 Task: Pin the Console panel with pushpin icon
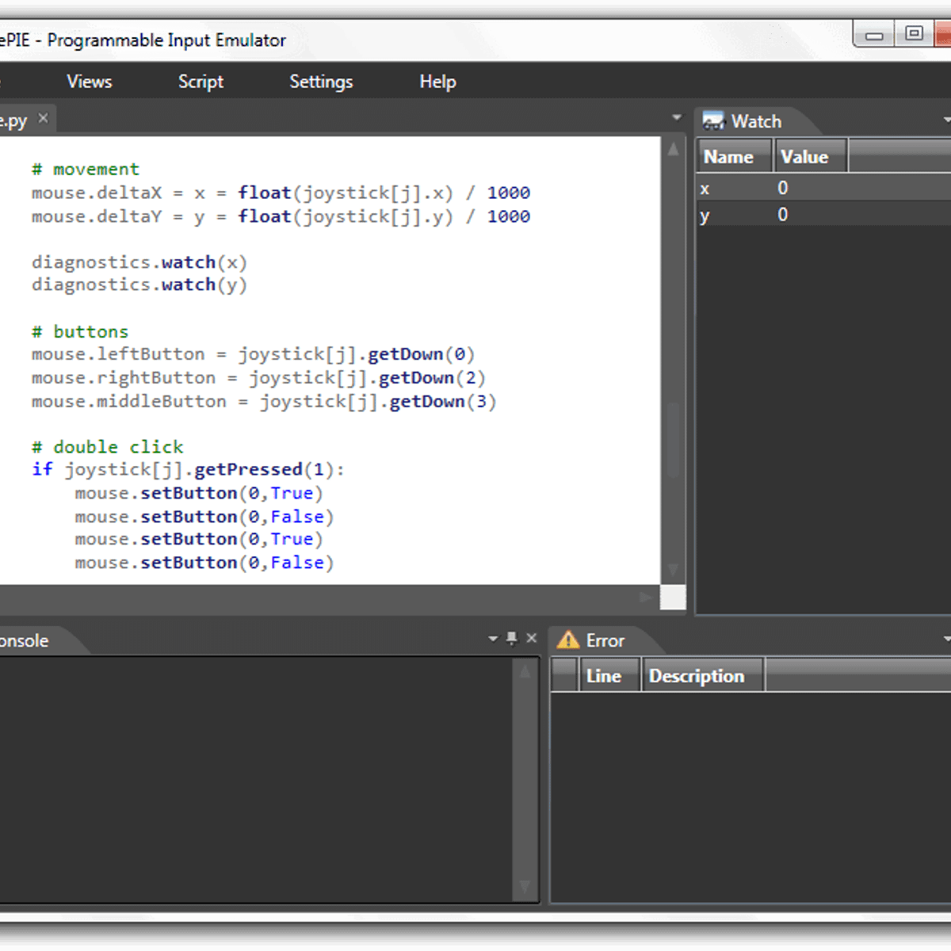click(512, 639)
